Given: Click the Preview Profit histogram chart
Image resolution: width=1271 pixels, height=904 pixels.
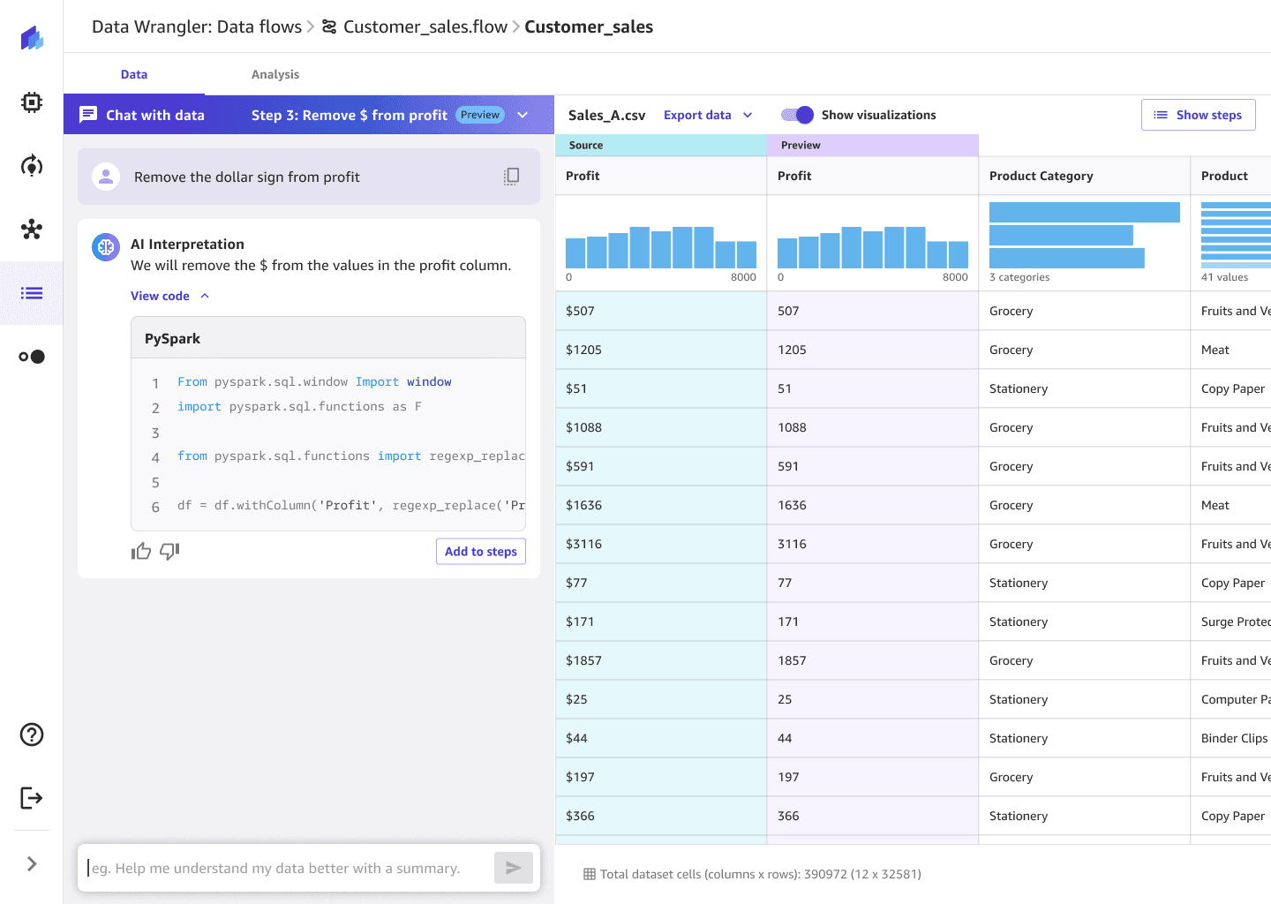Looking at the screenshot, I should pyautogui.click(x=873, y=247).
